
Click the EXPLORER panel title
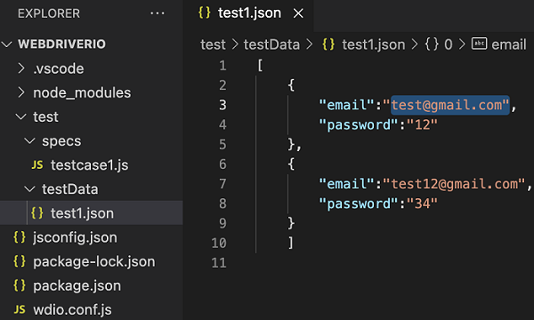tap(49, 13)
